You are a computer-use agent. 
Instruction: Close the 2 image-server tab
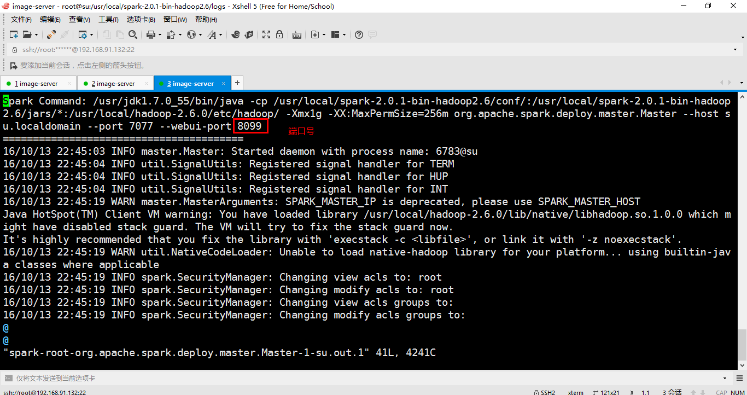[147, 84]
